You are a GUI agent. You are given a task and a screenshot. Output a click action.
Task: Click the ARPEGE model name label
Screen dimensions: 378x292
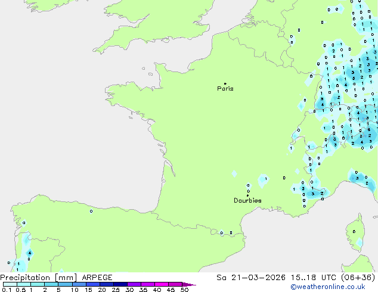tap(96, 278)
